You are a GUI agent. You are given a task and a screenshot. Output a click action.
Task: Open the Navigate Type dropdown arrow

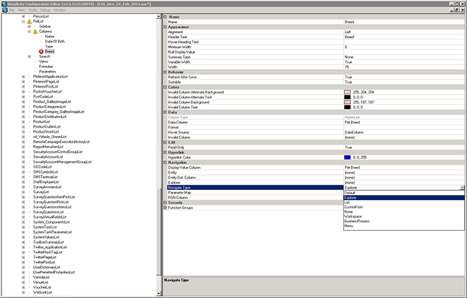[x=462, y=187]
